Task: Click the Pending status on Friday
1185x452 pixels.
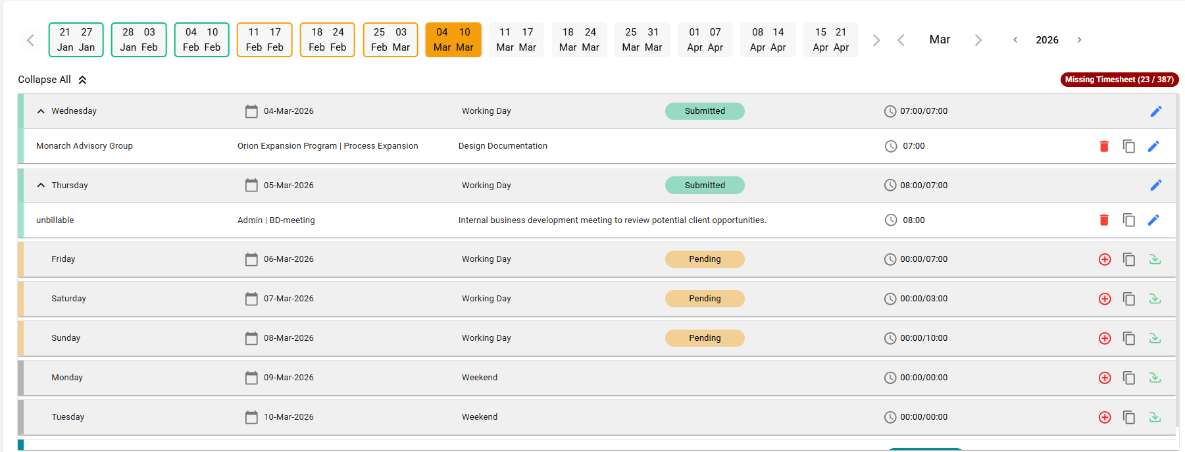Action: [705, 259]
